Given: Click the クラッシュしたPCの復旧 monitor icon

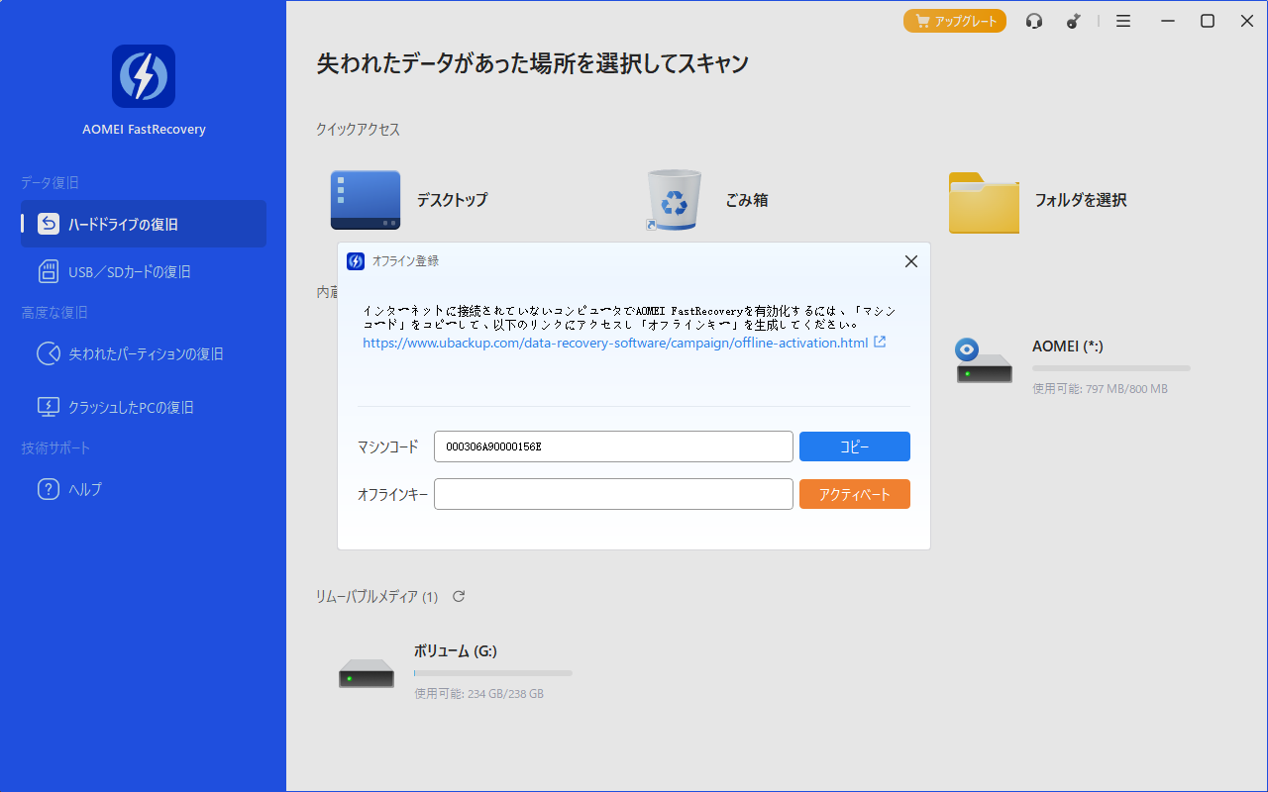Looking at the screenshot, I should coord(49,407).
